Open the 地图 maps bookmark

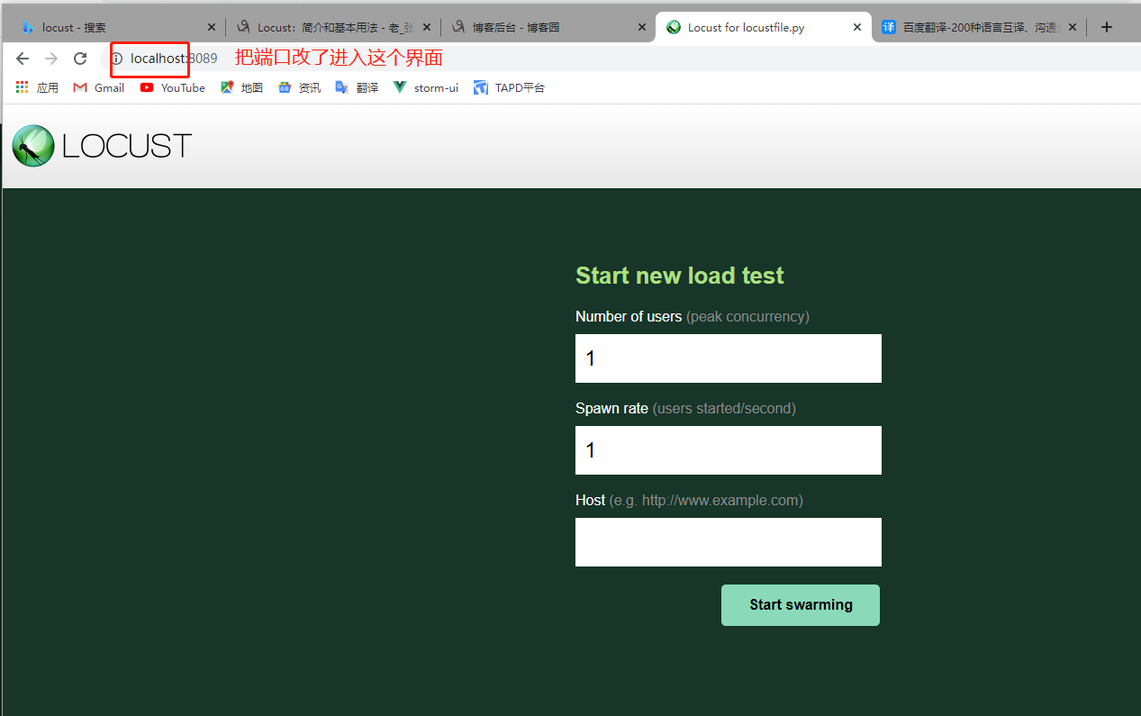point(241,87)
